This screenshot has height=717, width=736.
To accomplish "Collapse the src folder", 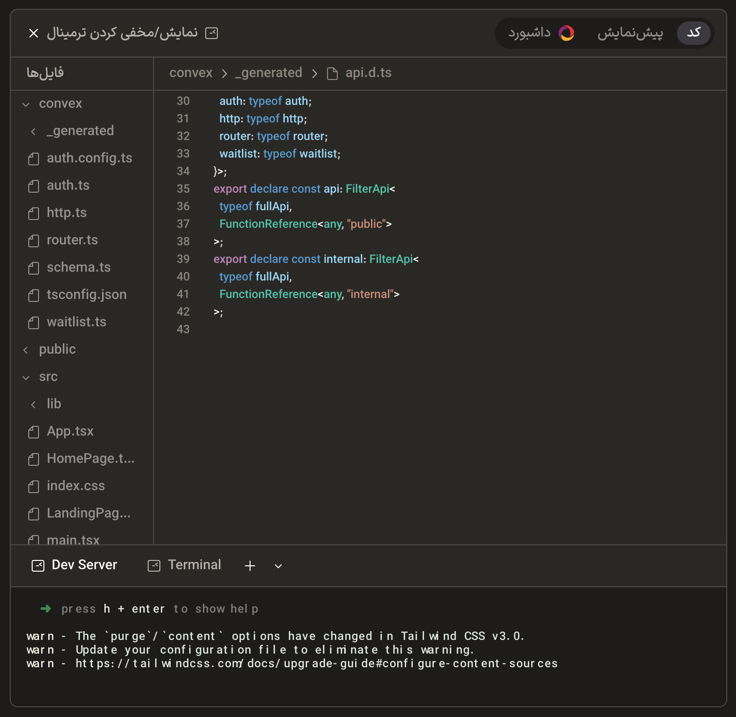I will (25, 378).
